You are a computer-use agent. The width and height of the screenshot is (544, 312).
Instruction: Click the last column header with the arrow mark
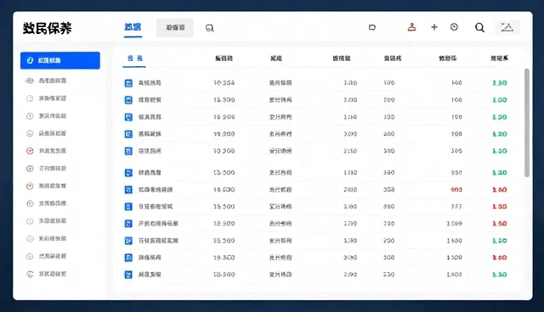coord(499,58)
